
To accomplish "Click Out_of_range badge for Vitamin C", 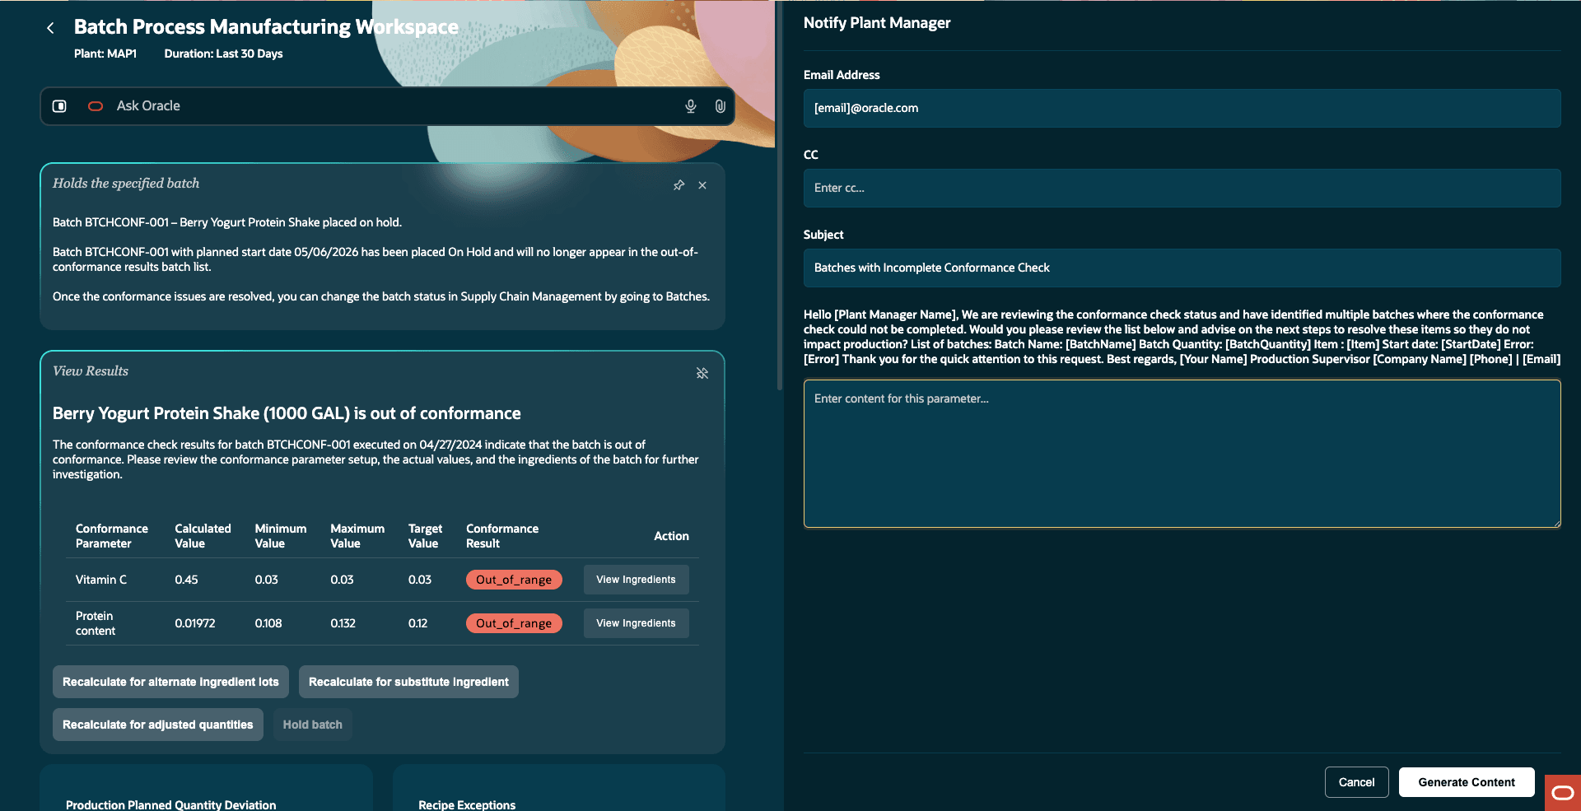I will [x=514, y=580].
